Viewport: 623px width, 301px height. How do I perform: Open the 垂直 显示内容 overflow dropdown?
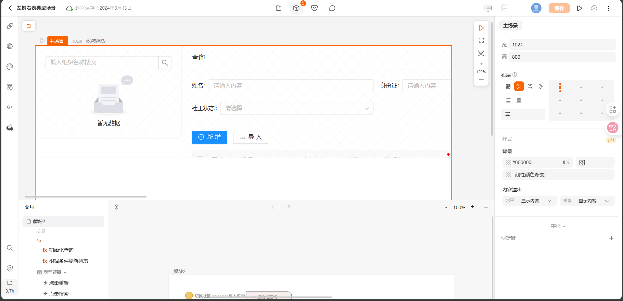pyautogui.click(x=587, y=201)
